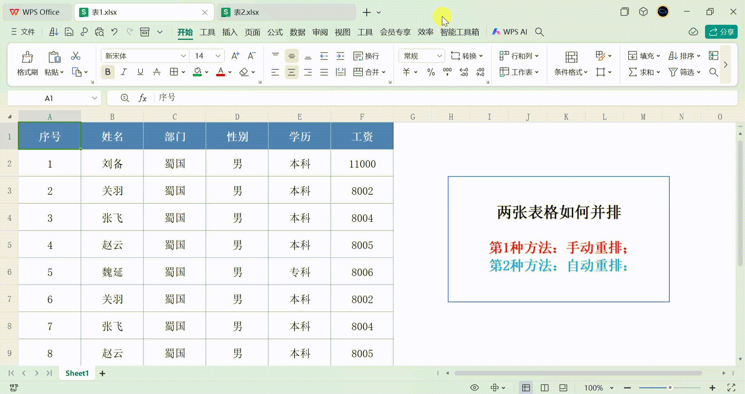This screenshot has height=394, width=745.
Task: Click the Insert Function fx icon
Action: coord(142,98)
